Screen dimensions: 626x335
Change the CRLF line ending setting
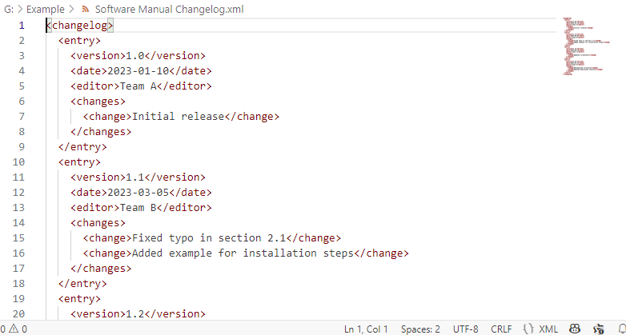tap(501, 329)
